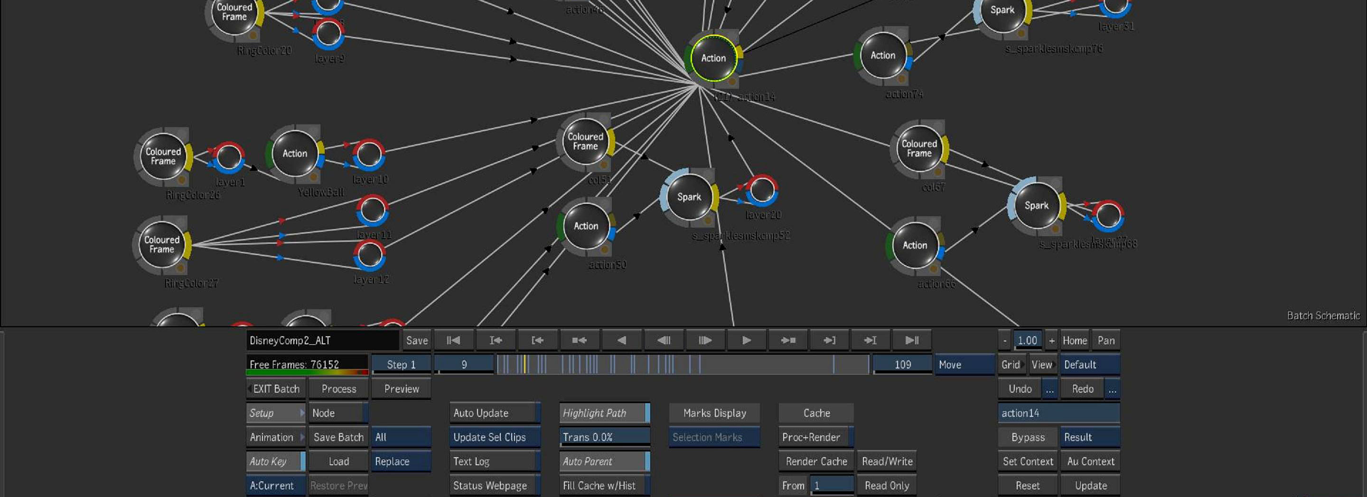Jump to first frame with go-to-start button
1367x497 pixels.
point(453,341)
